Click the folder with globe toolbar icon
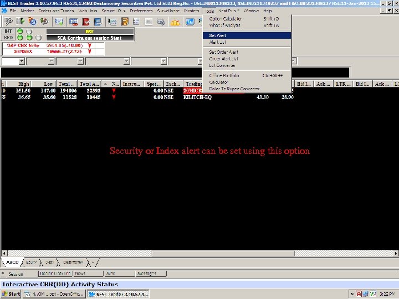This screenshot has width=399, height=299. pyautogui.click(x=32, y=22)
